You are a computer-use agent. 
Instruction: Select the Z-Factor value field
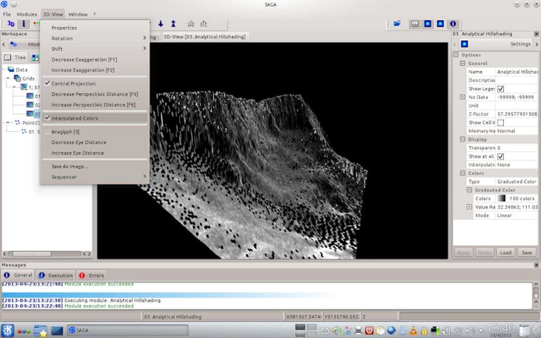pyautogui.click(x=516, y=114)
